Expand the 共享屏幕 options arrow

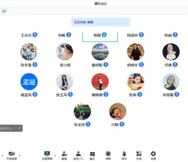(55, 155)
